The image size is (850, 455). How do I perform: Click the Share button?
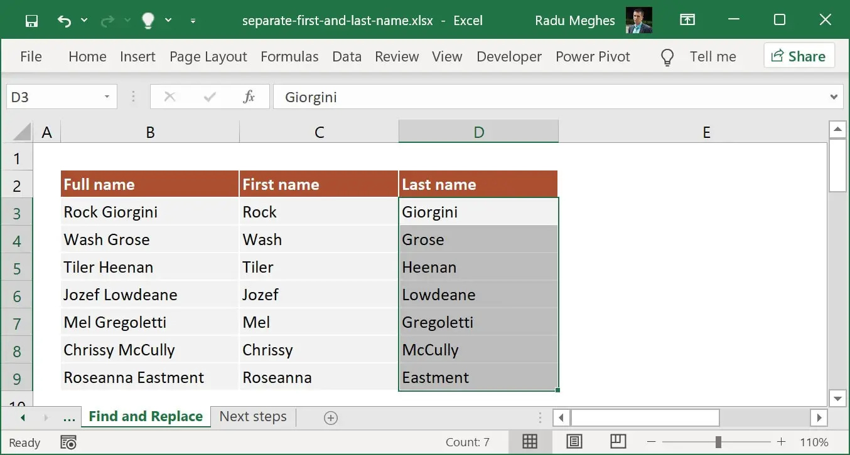pyautogui.click(x=799, y=56)
